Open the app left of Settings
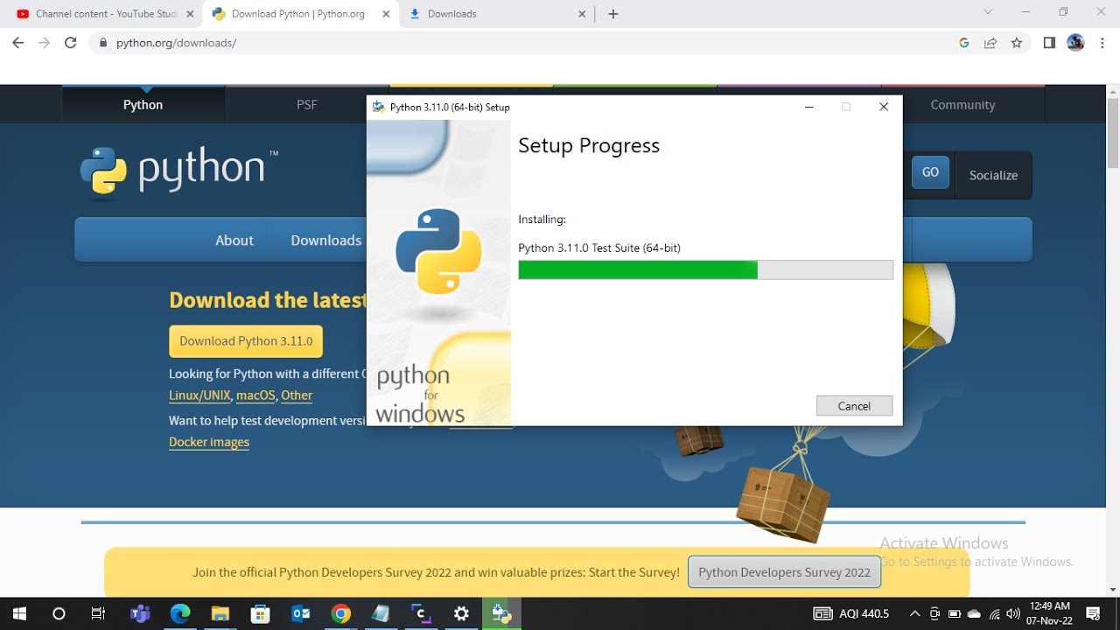The height and width of the screenshot is (630, 1120). [x=421, y=613]
